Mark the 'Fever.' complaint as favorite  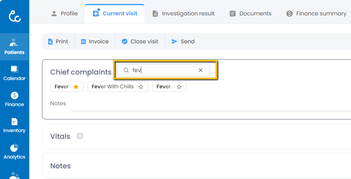[179, 87]
